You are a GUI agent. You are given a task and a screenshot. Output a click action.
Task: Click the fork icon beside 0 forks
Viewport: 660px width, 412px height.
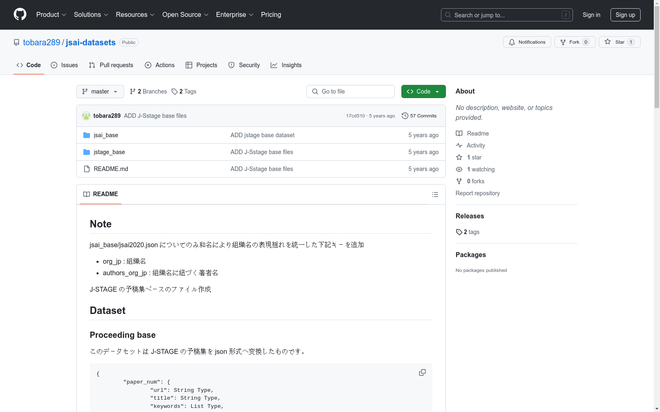tap(459, 181)
